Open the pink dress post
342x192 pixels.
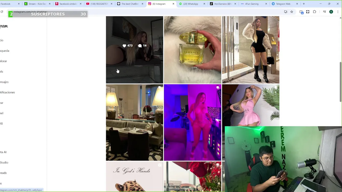tap(251, 105)
